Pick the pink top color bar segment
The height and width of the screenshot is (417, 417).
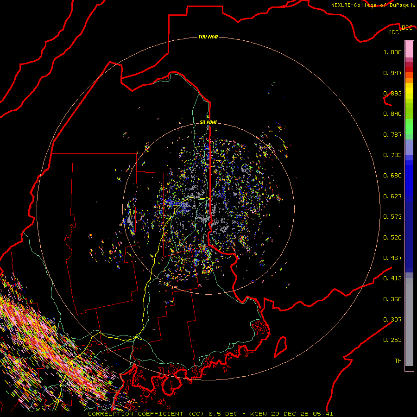pos(409,49)
